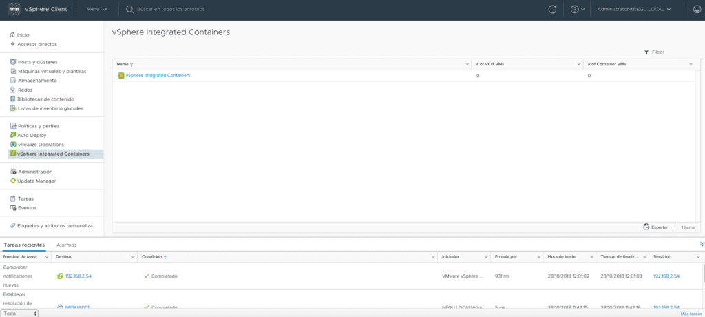
Task: Open # of Container VMs column dropdown
Action: pos(691,64)
